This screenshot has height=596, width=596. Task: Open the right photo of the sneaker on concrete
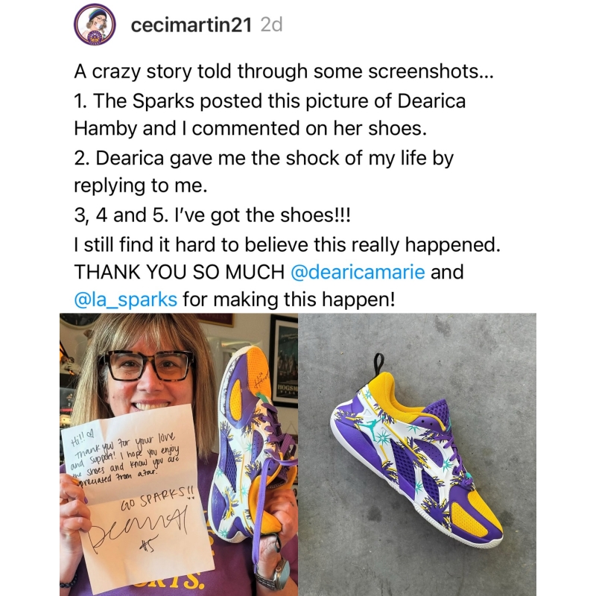[x=417, y=454]
